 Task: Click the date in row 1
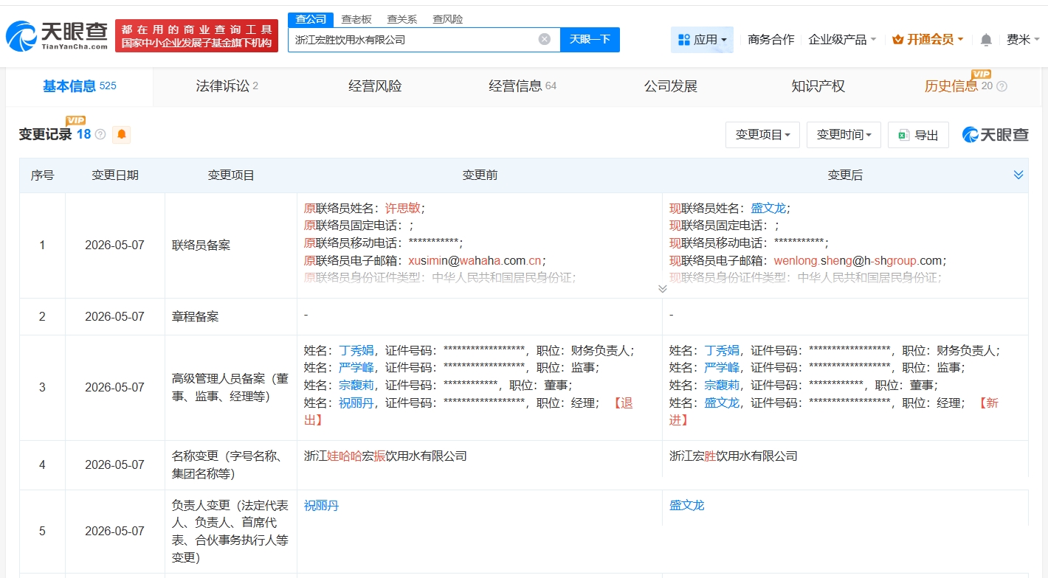(115, 246)
